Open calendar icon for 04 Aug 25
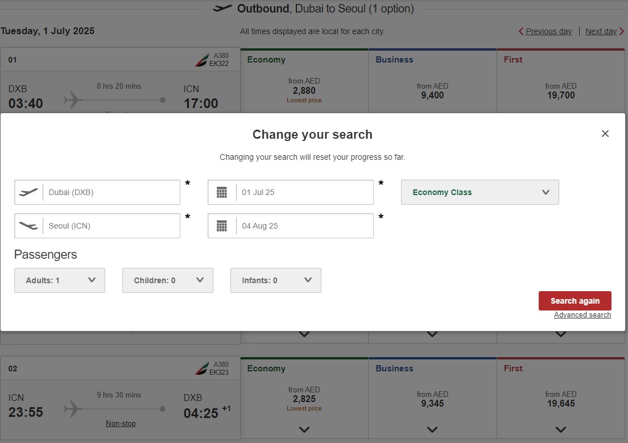 [221, 226]
